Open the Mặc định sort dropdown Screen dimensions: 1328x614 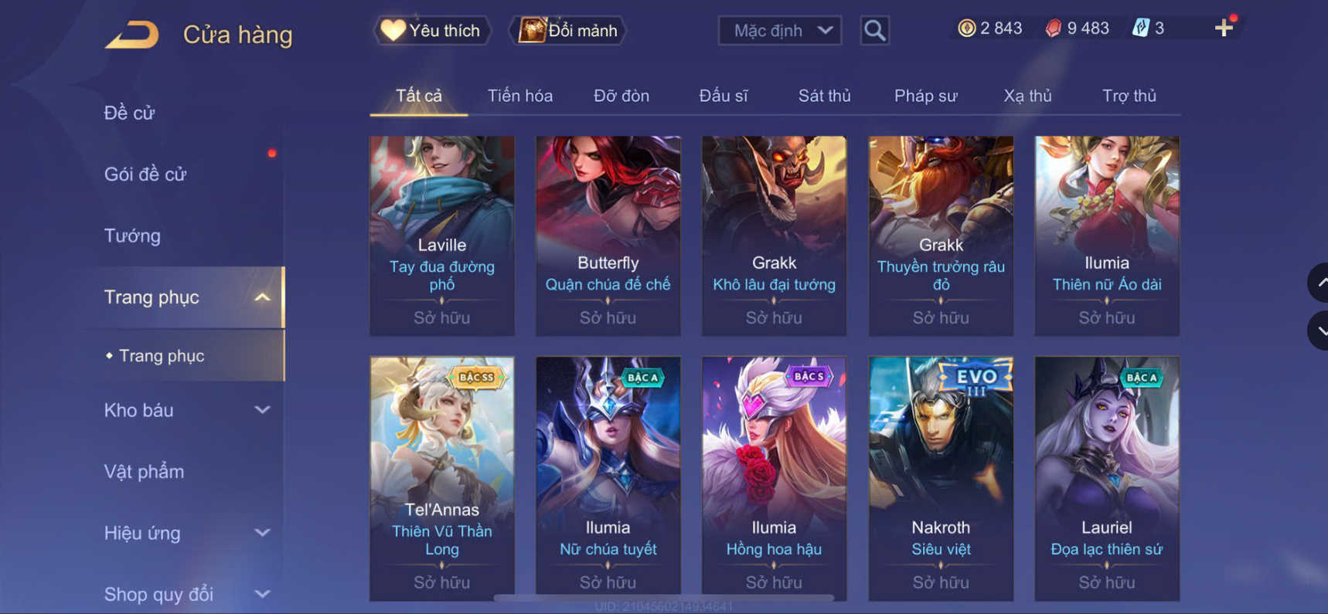[x=780, y=31]
